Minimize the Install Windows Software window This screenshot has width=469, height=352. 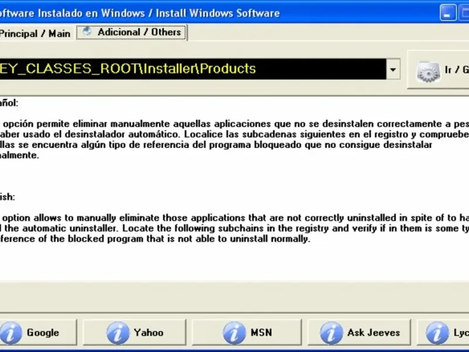pyautogui.click(x=448, y=12)
